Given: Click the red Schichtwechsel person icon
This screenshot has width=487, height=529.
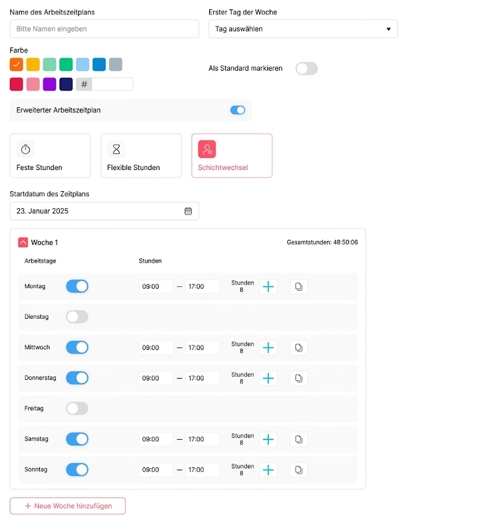Looking at the screenshot, I should [207, 149].
